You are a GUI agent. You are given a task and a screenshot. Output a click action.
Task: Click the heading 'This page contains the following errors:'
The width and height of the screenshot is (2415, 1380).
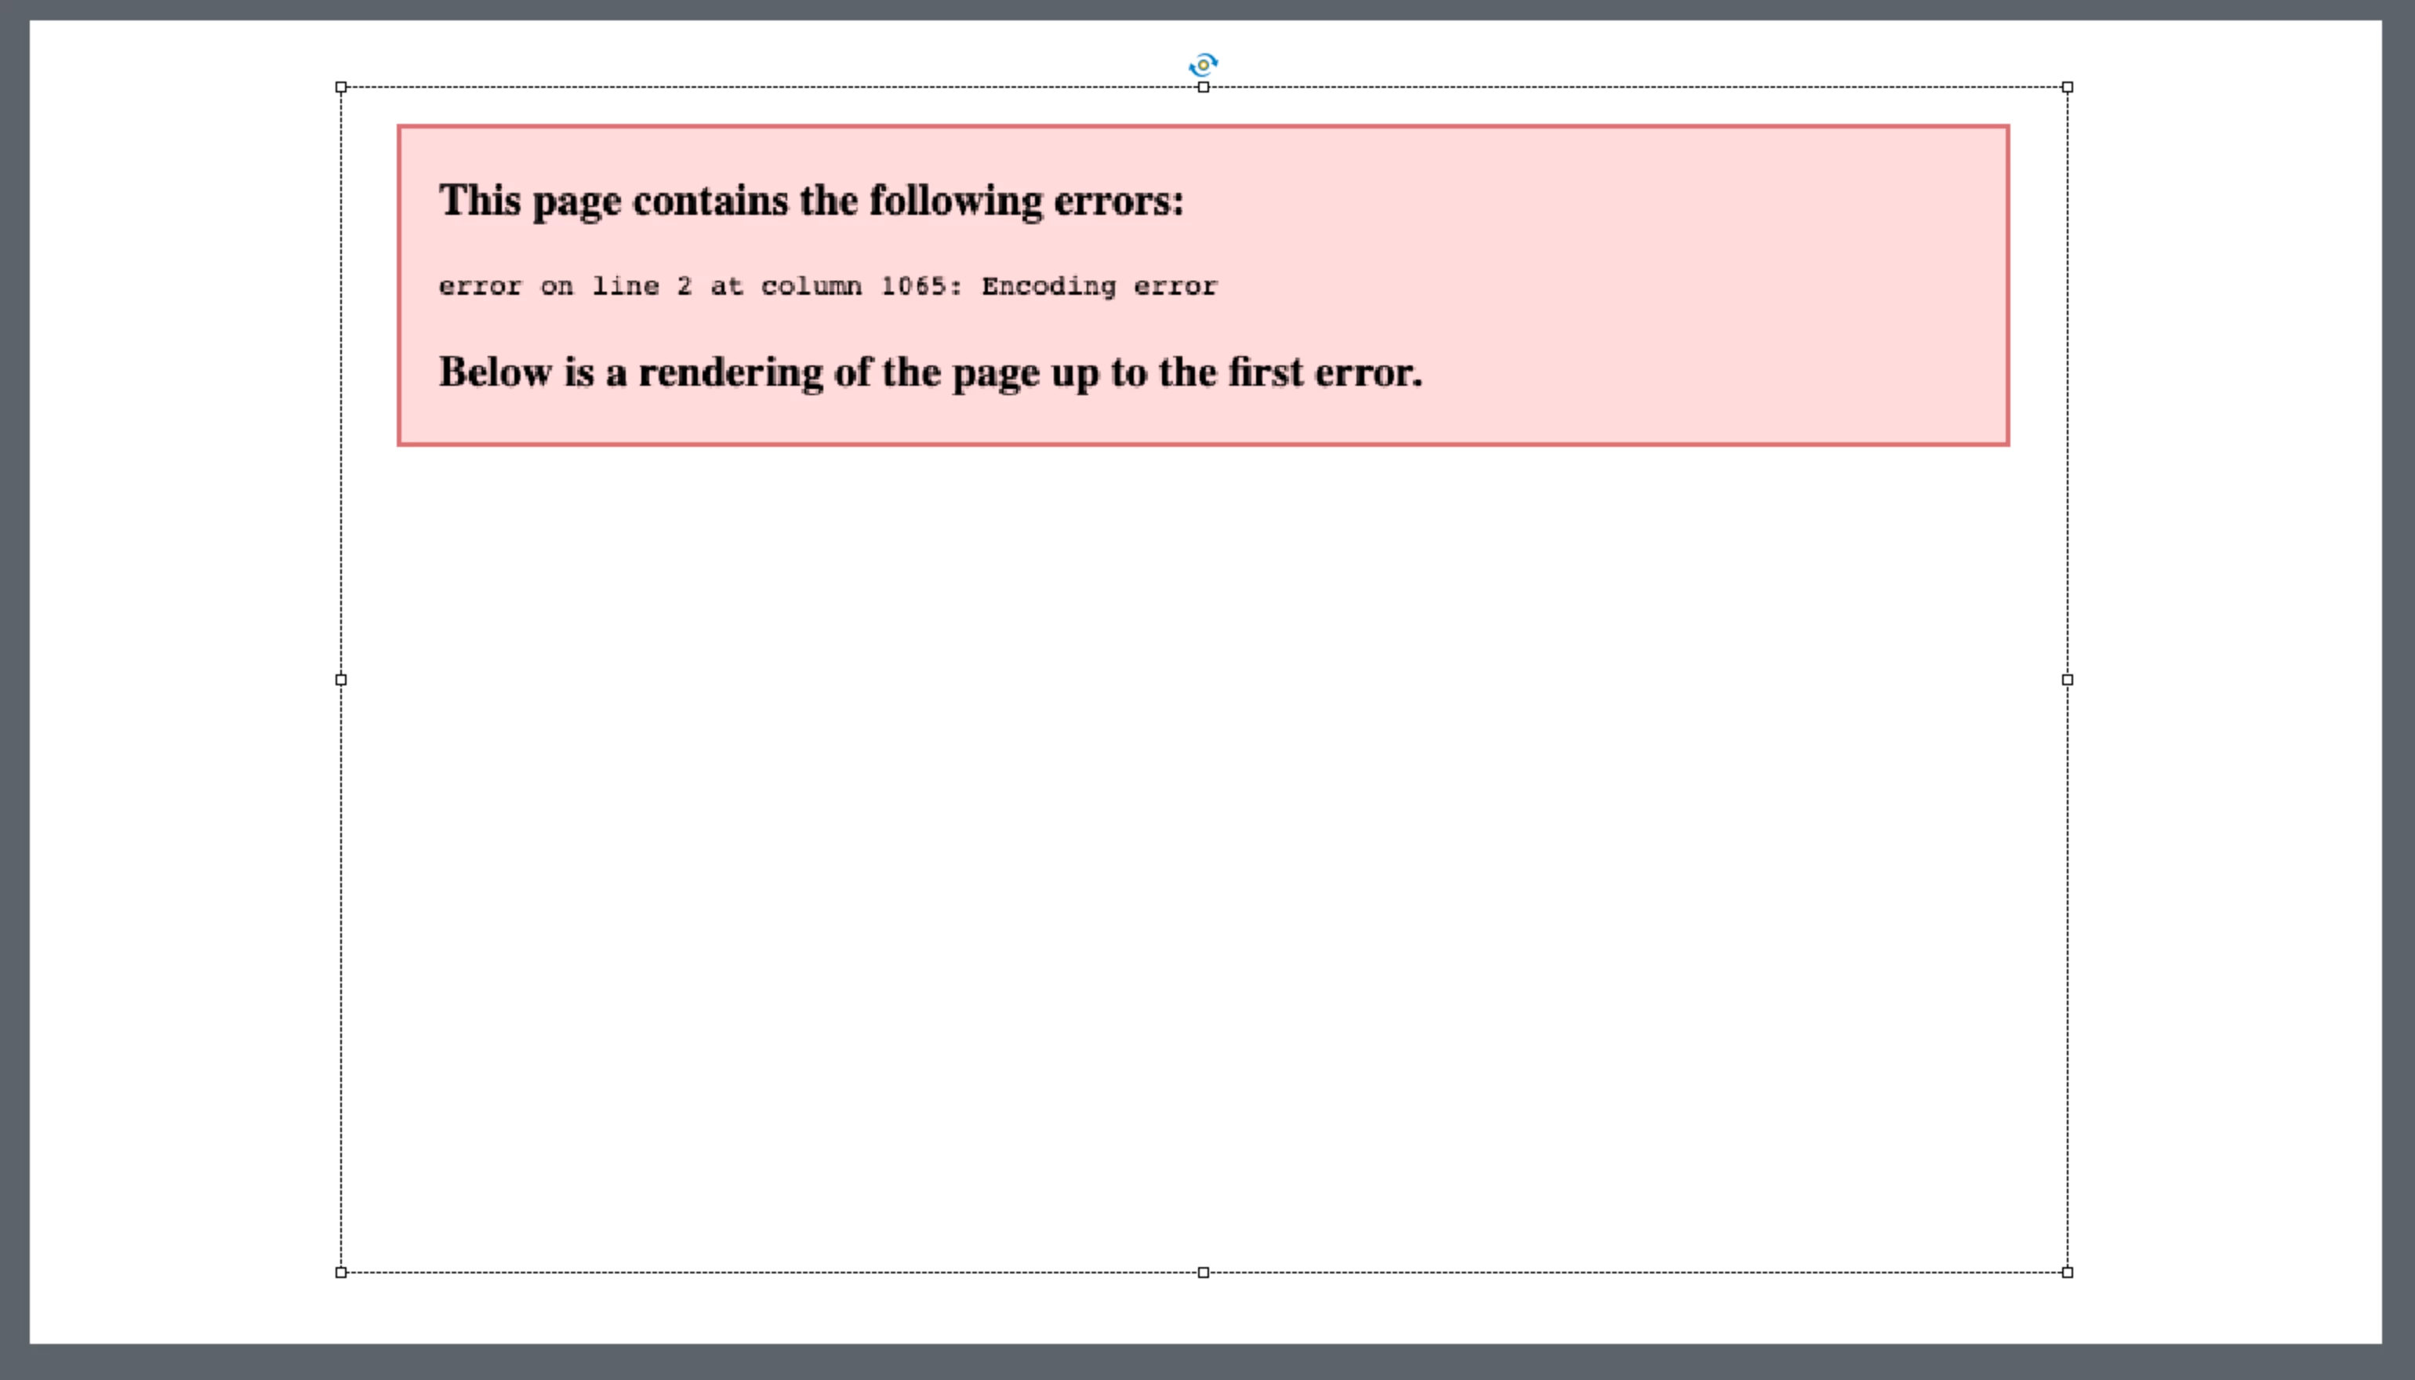coord(811,201)
